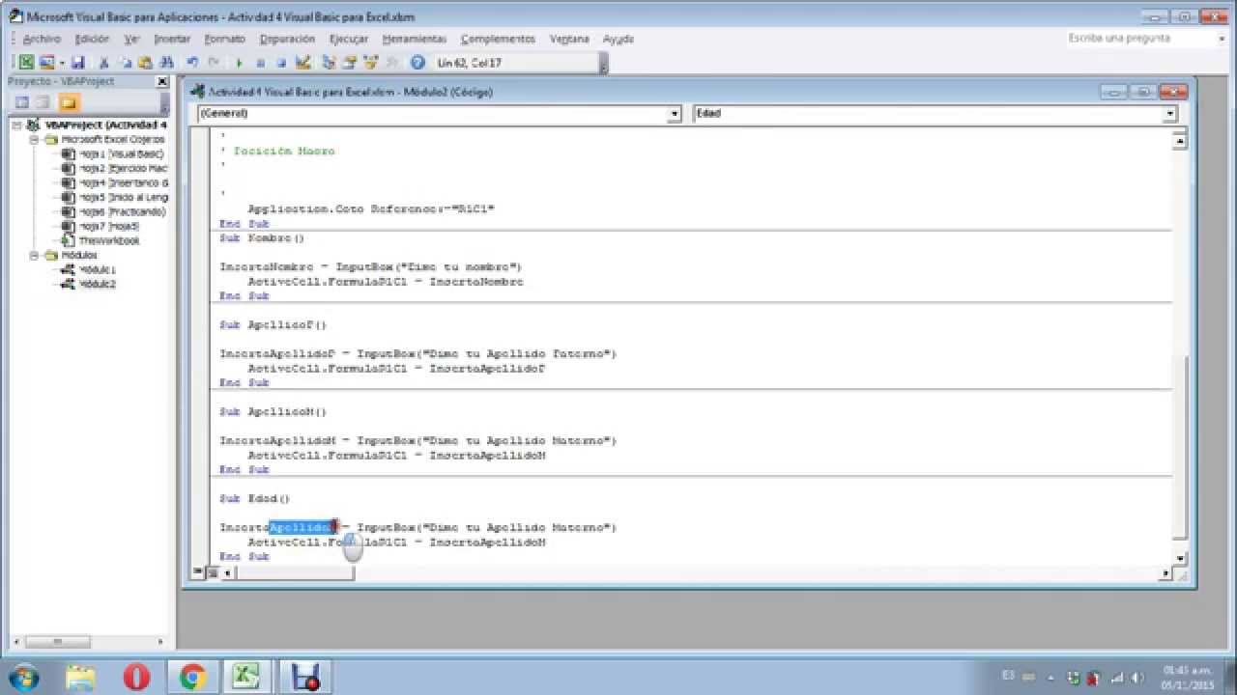The width and height of the screenshot is (1237, 695).
Task: Click the Find binoculars icon
Action: point(167,63)
